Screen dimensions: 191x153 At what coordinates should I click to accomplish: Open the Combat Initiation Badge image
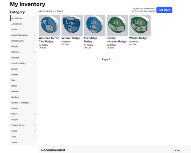tap(117, 25)
